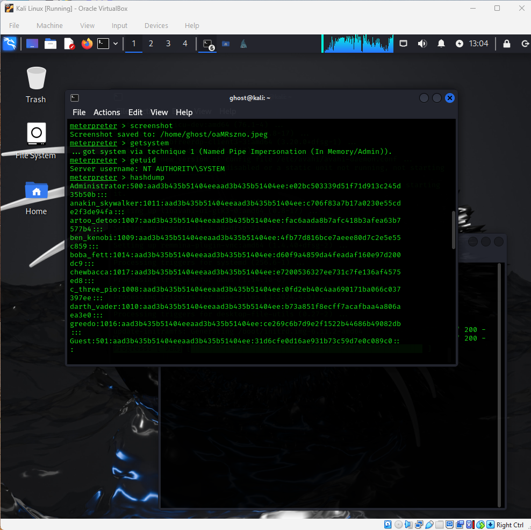Click VirtualBox network adapters indicator
The width and height of the screenshot is (531, 530).
pos(419,525)
